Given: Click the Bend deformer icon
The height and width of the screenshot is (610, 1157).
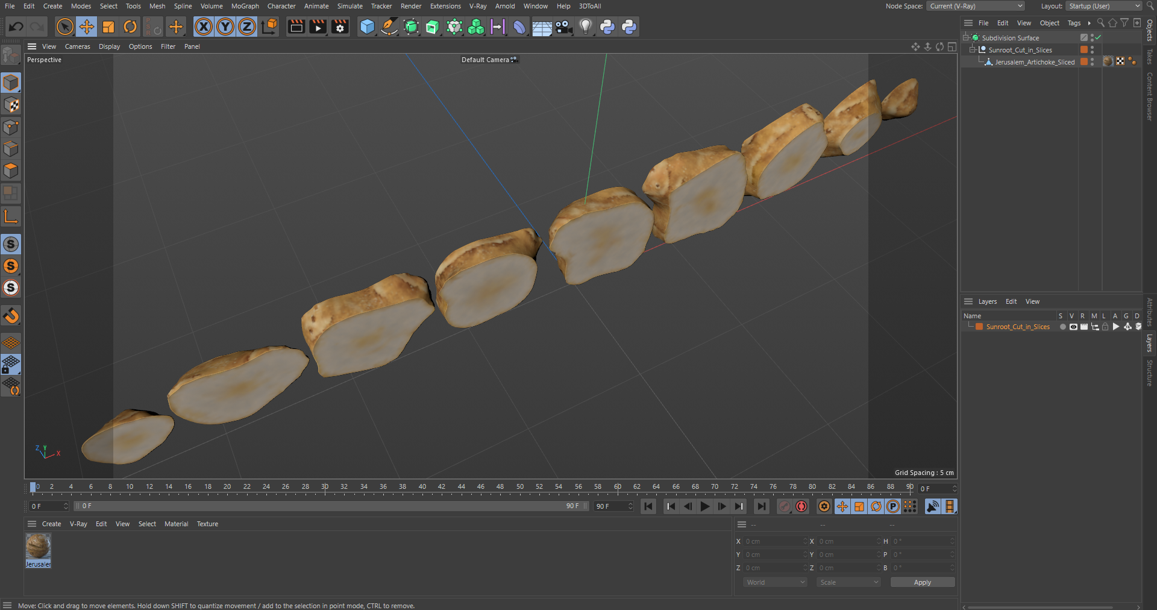Looking at the screenshot, I should 519,27.
